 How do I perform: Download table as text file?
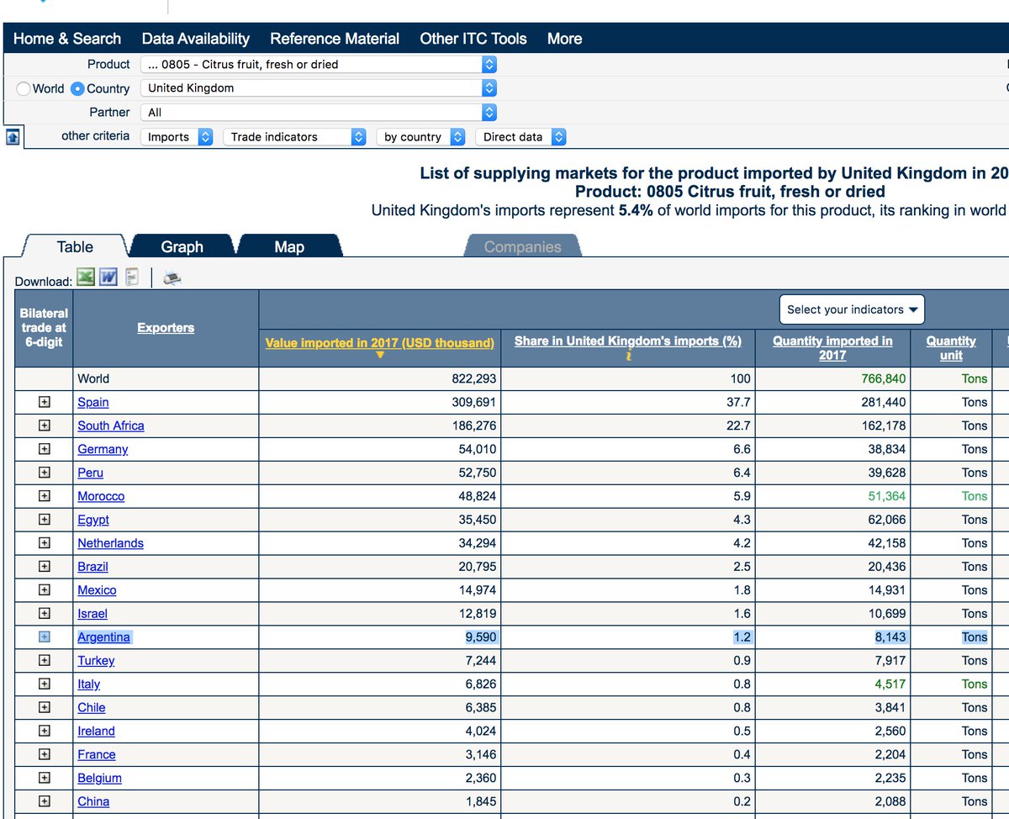(x=132, y=277)
